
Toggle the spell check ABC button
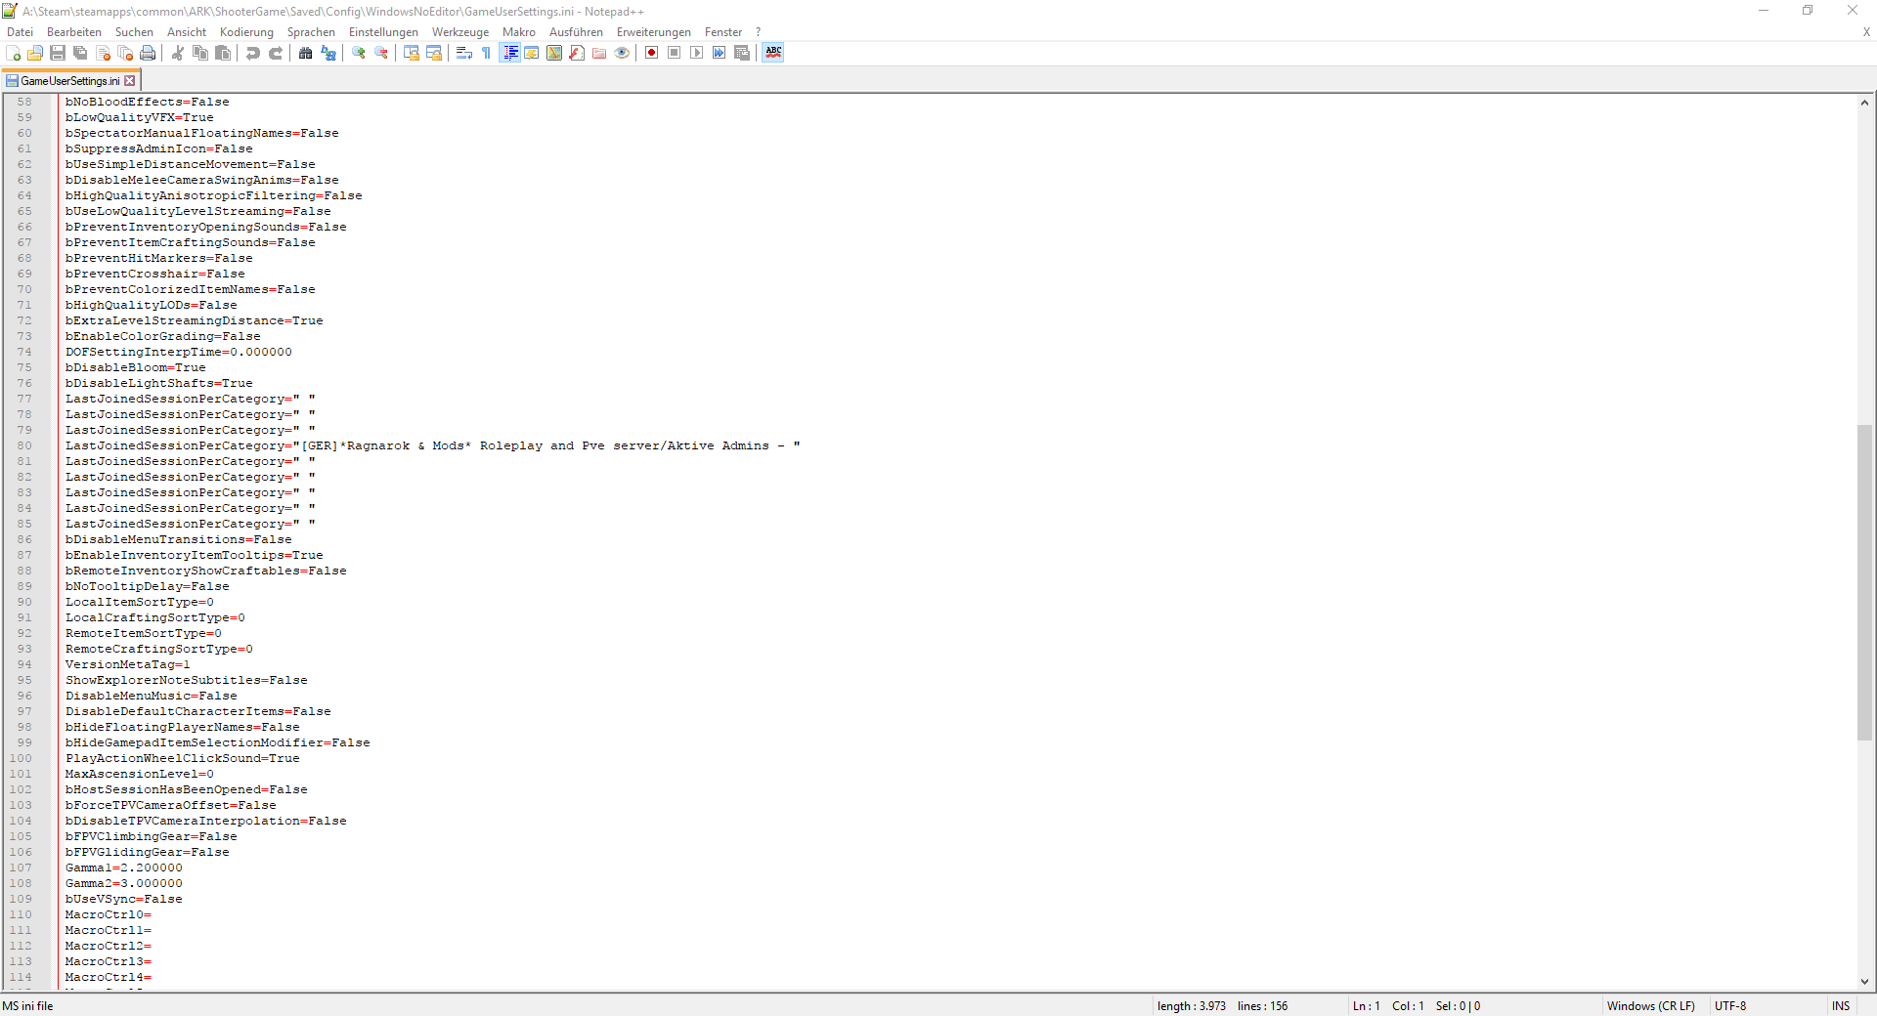(773, 53)
